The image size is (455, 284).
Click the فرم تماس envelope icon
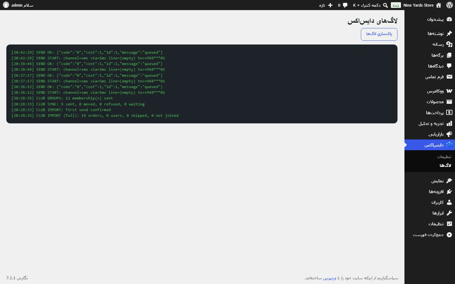coord(450,77)
